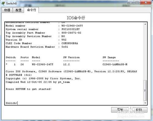153x121 pixels.
Task: Click C2960-LANBASE-M in table row
Action: click(x=115, y=64)
